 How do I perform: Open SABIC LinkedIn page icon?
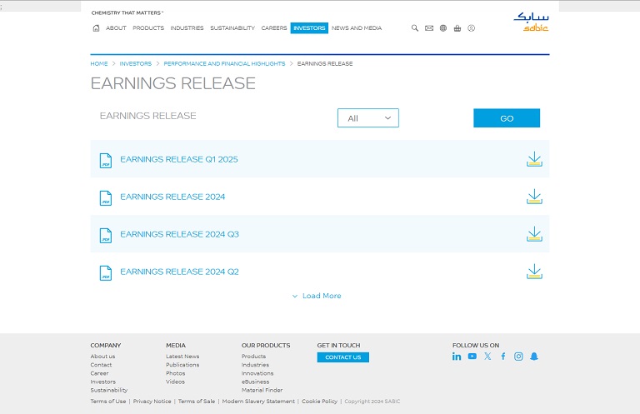coord(457,357)
